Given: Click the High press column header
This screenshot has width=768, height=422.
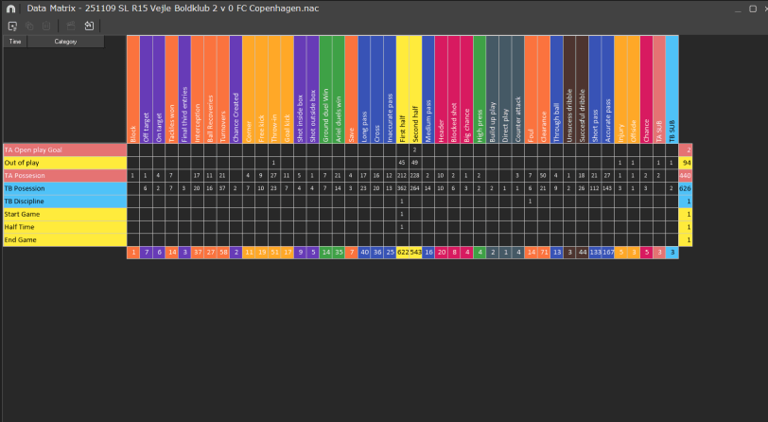Looking at the screenshot, I should click(479, 89).
